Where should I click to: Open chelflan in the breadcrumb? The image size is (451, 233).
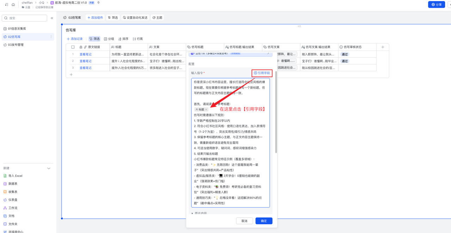pyautogui.click(x=27, y=2)
